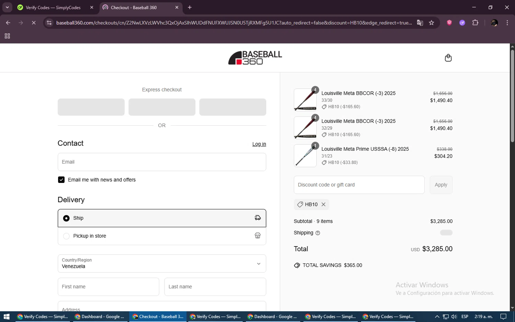
Task: Stop loading the page with the X button
Action: 34,23
